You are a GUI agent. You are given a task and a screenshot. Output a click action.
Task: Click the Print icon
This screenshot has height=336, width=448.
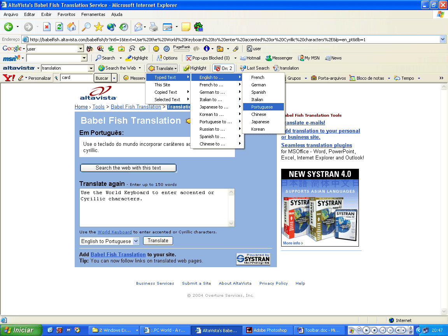(x=154, y=27)
